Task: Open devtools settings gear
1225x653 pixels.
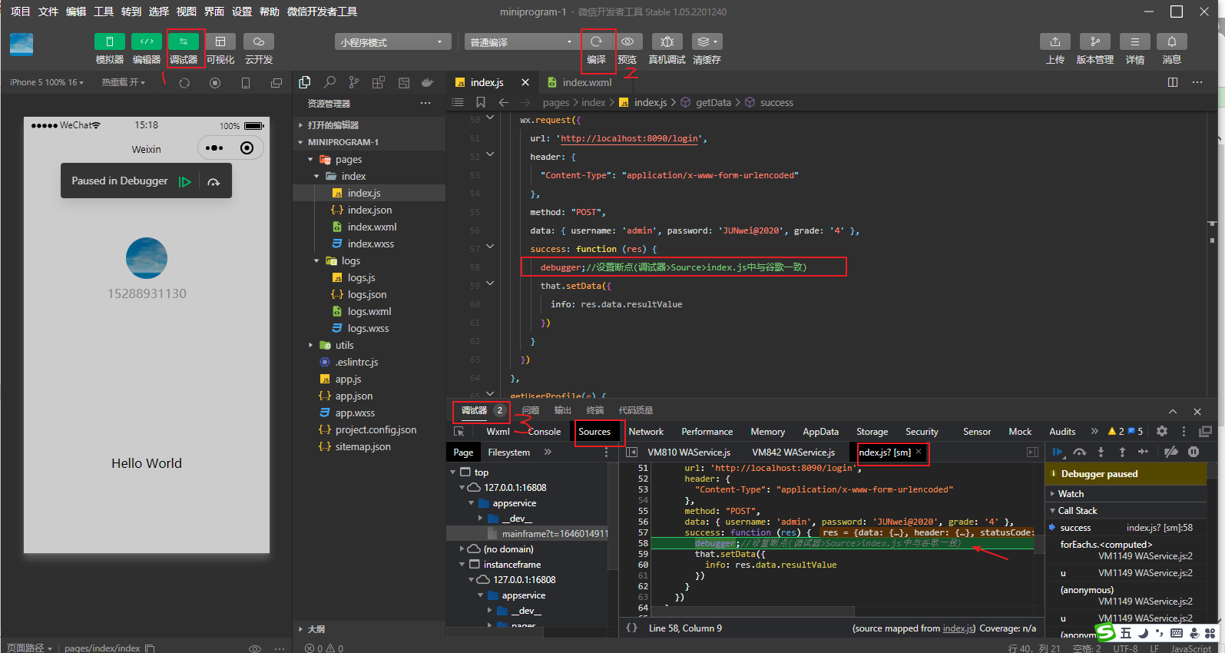Action: click(x=1162, y=431)
